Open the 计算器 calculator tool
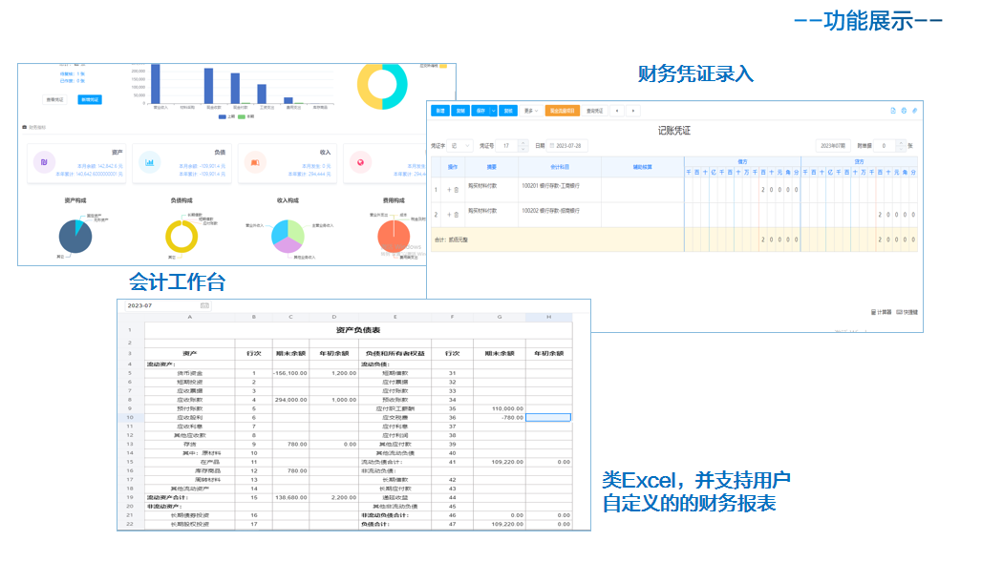Viewport: 1003px width, 562px height. [x=881, y=312]
